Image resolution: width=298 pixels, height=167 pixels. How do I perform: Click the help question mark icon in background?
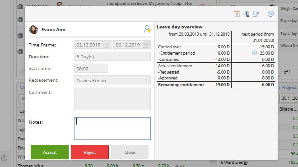pyautogui.click(x=4, y=158)
